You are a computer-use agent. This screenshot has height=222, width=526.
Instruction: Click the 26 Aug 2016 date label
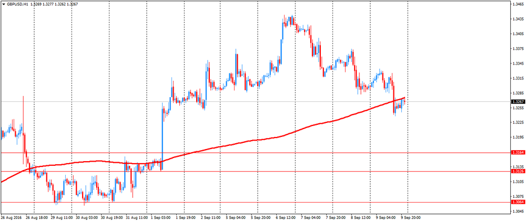(11, 217)
